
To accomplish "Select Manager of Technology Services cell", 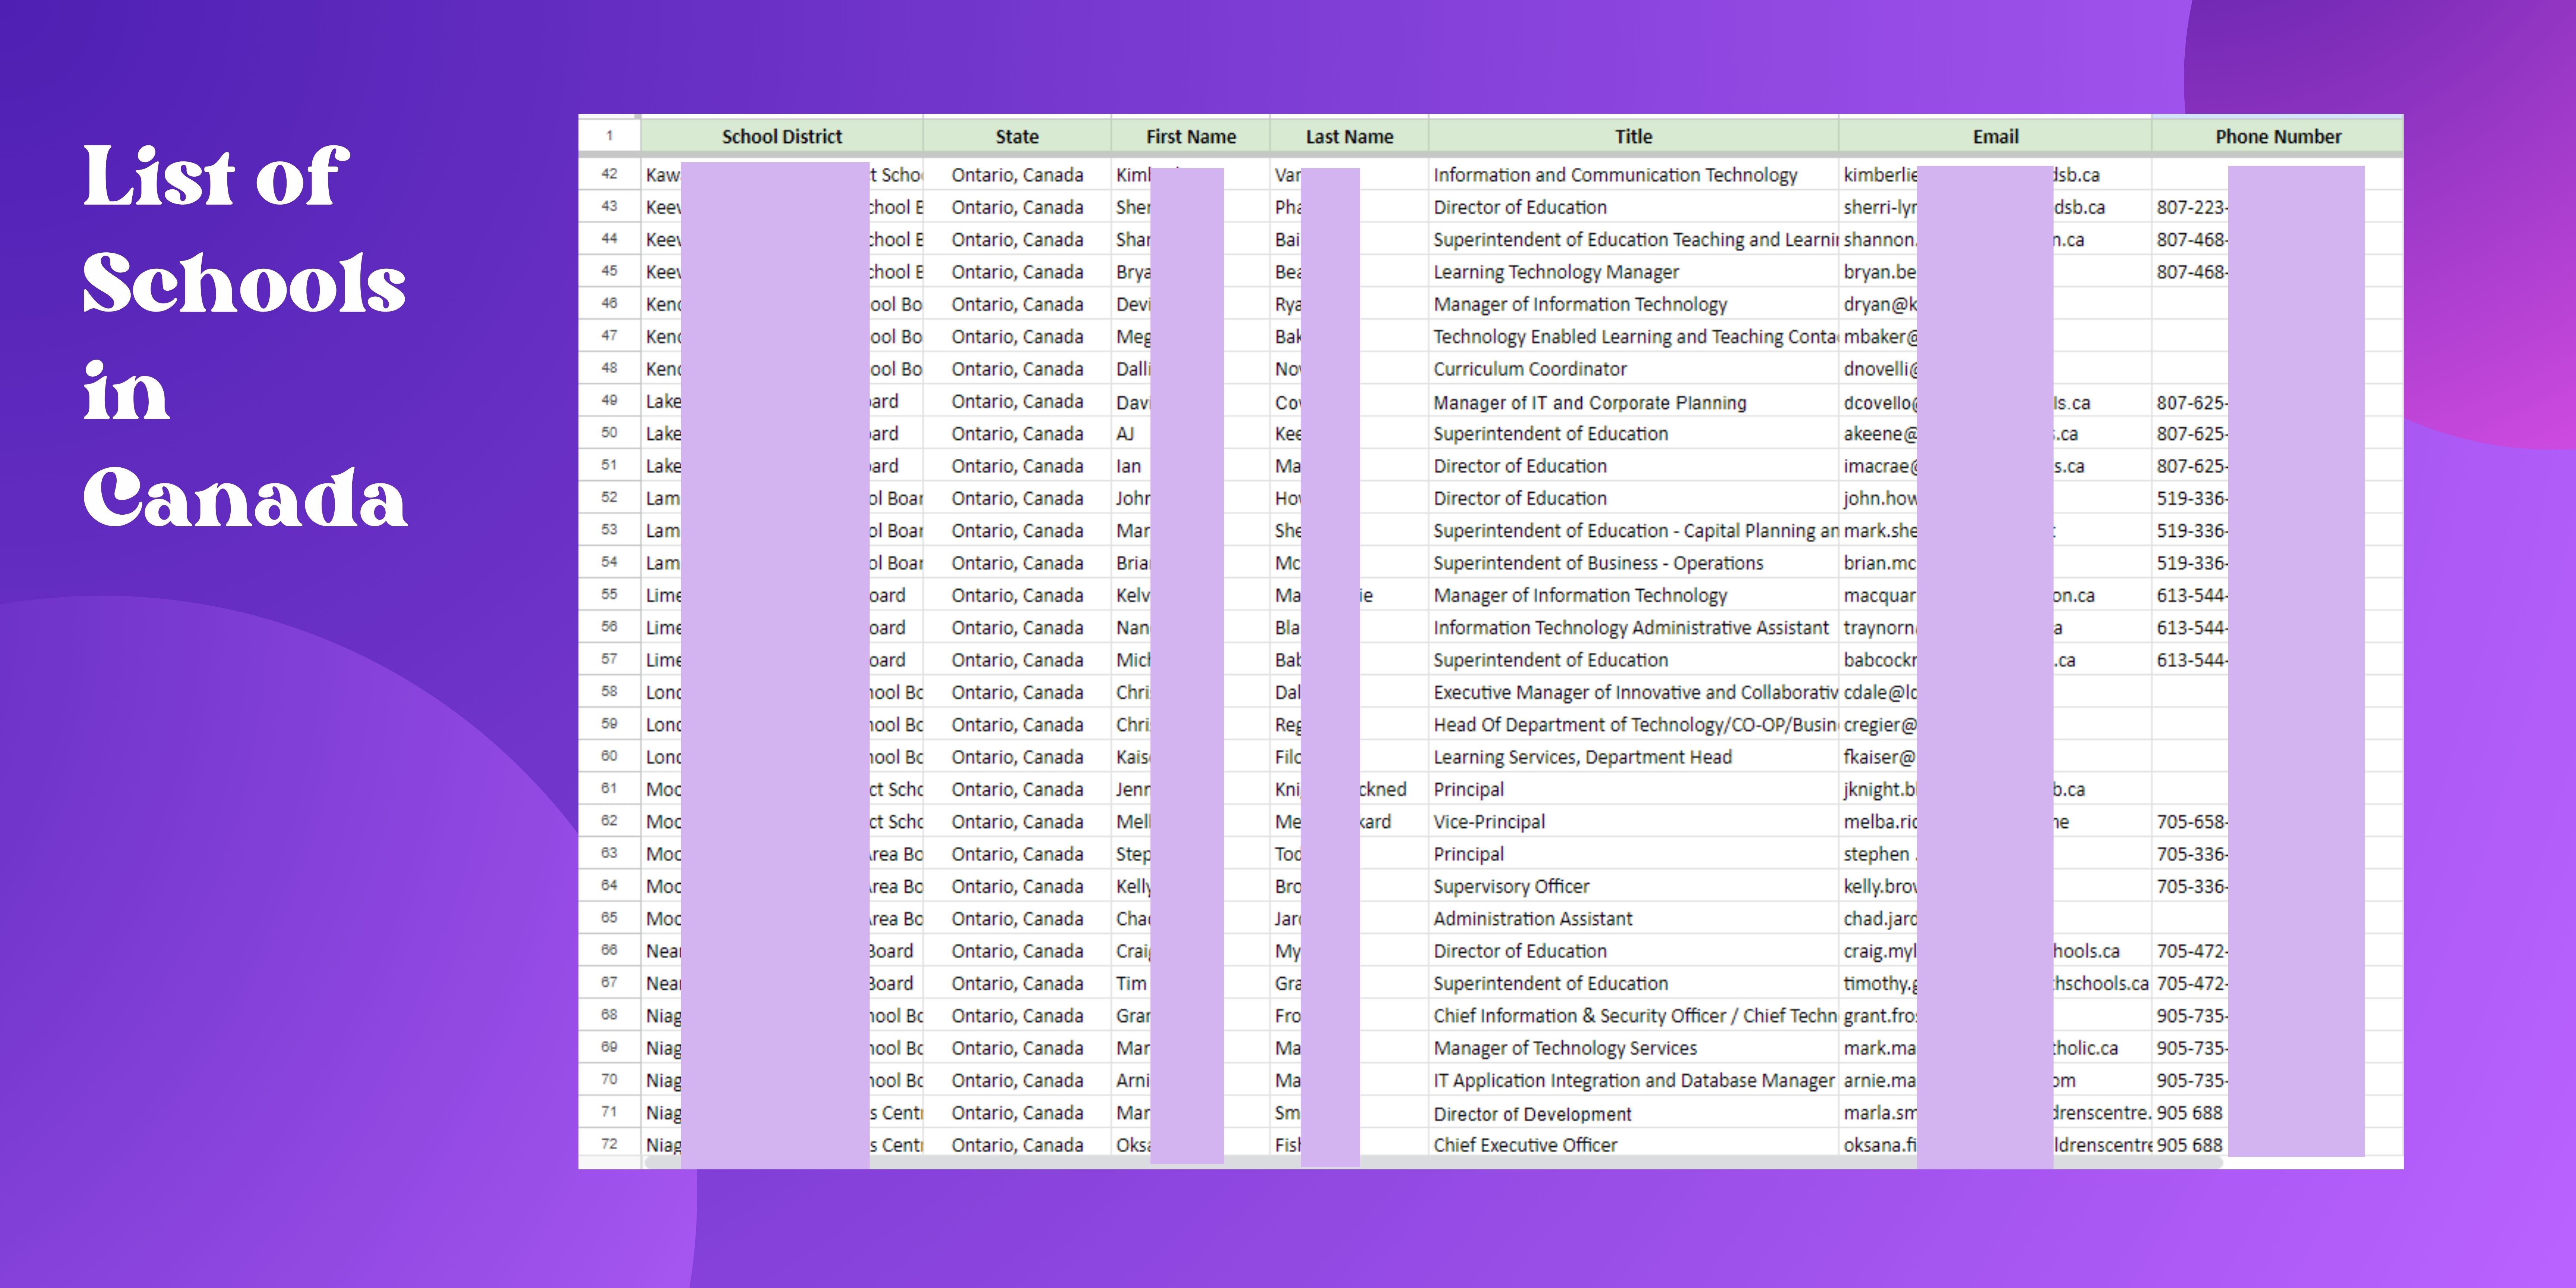I will pos(1564,1048).
